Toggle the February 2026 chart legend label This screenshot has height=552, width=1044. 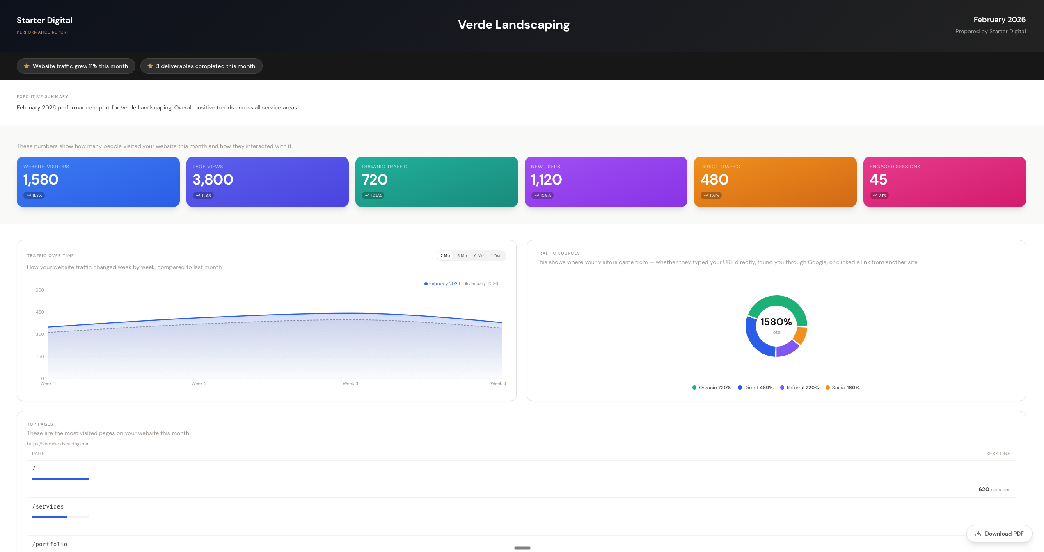pyautogui.click(x=444, y=284)
